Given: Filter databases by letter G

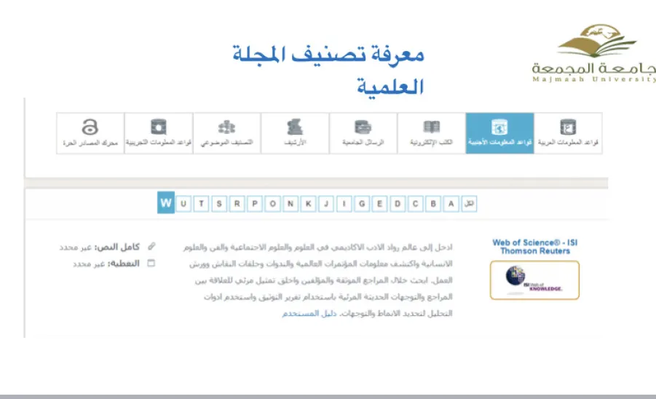Looking at the screenshot, I should point(362,204).
